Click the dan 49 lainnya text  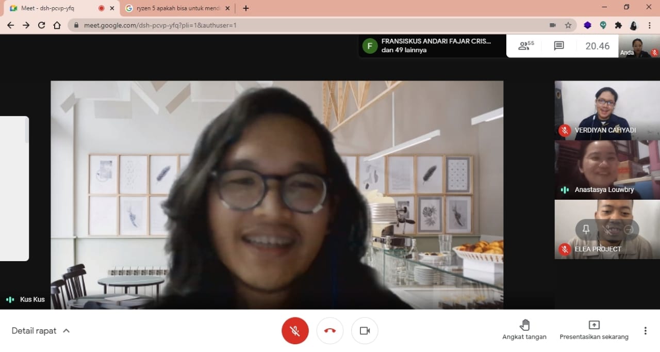tap(404, 50)
